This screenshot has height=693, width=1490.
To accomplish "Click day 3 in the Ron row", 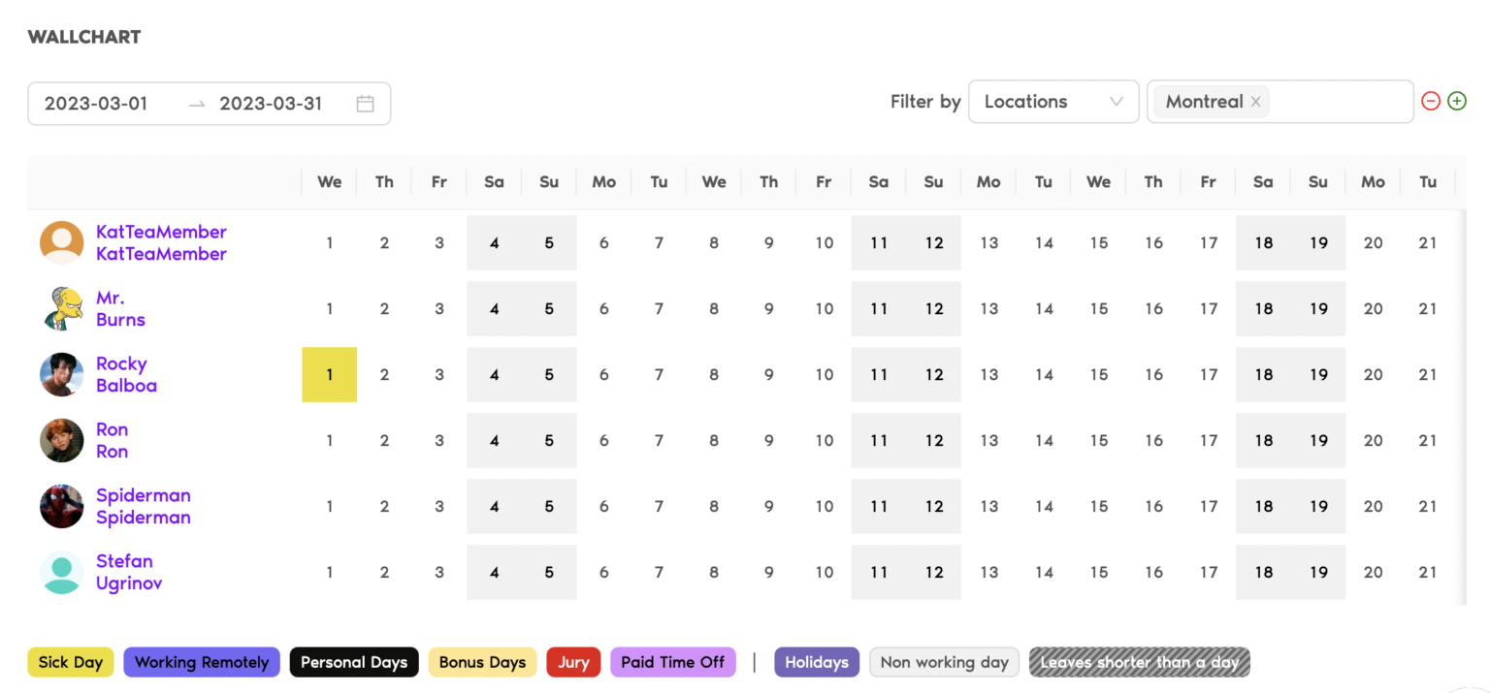I will click(439, 440).
